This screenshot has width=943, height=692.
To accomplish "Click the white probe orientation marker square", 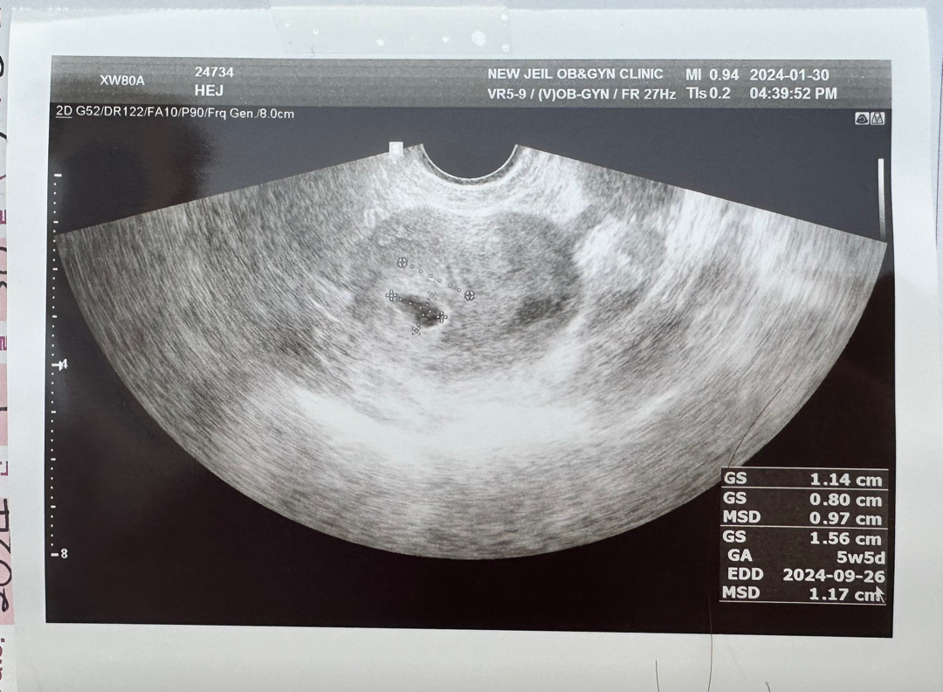I will click(x=395, y=149).
